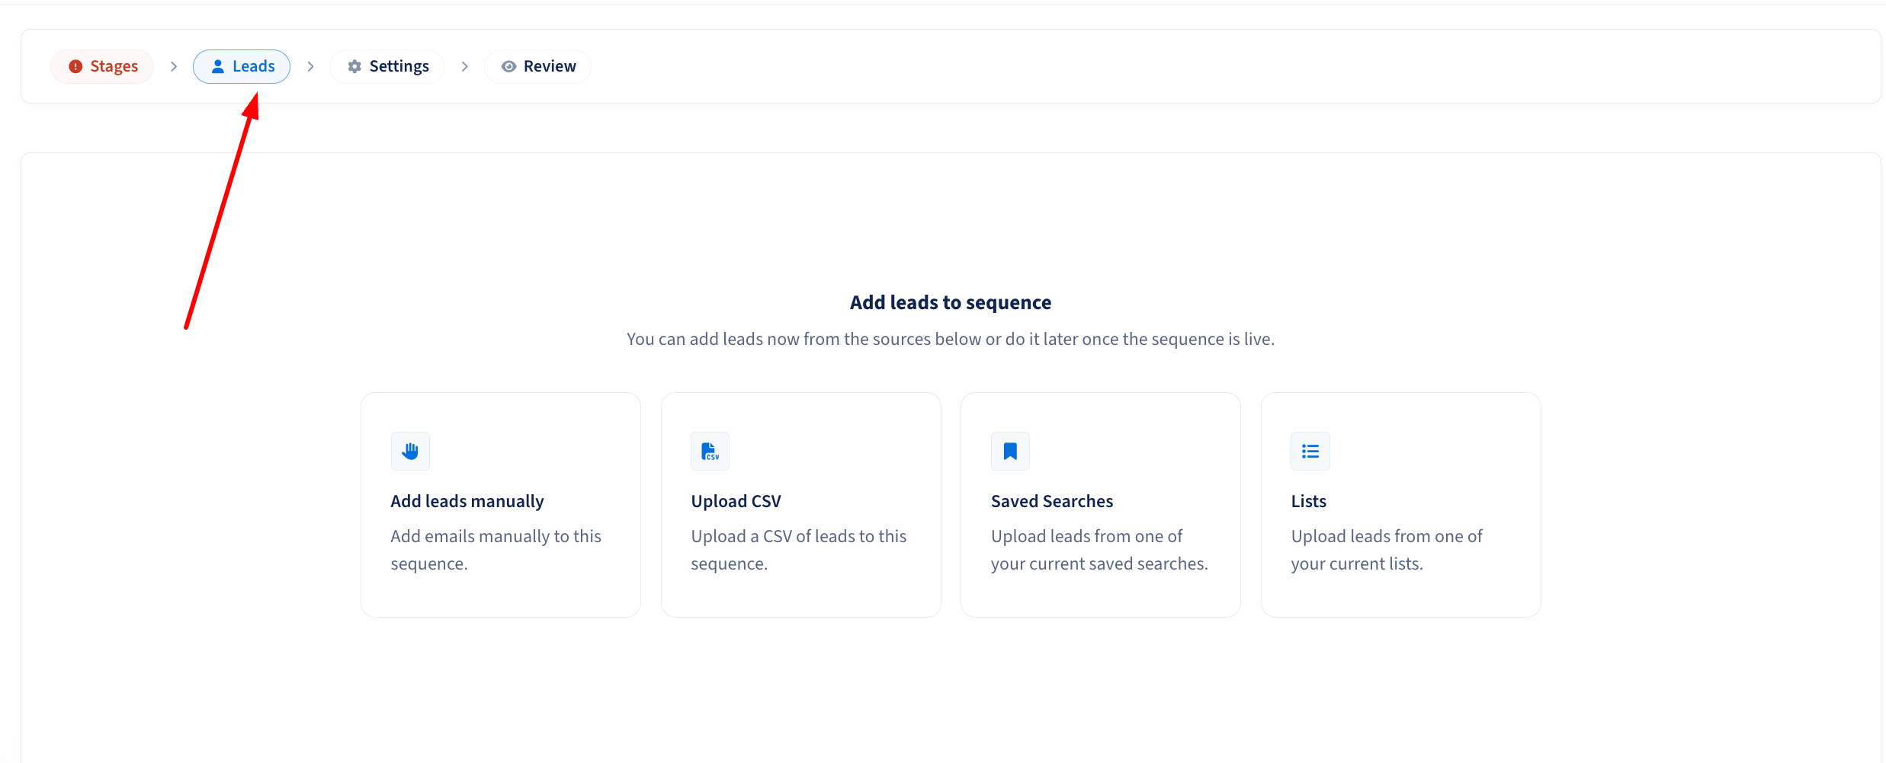Open the Stages step
Viewport: 1886px width, 763px height.
(102, 67)
